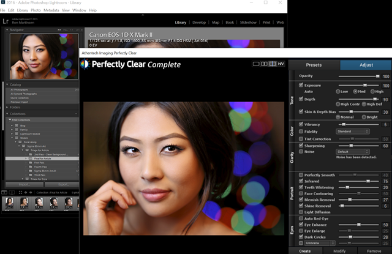Enable the Perfectly Smooth checkbox
The width and height of the screenshot is (392, 254).
tap(301, 175)
